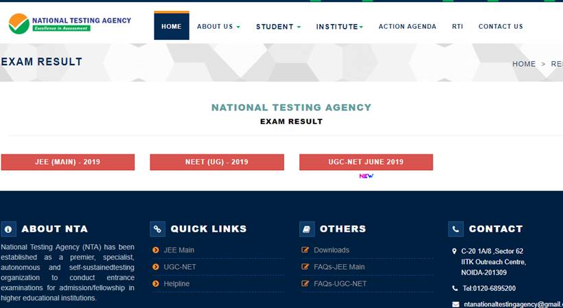Click the NEW badge under UGC-NET June 2019
Image resolution: width=563 pixels, height=308 pixels.
(366, 176)
